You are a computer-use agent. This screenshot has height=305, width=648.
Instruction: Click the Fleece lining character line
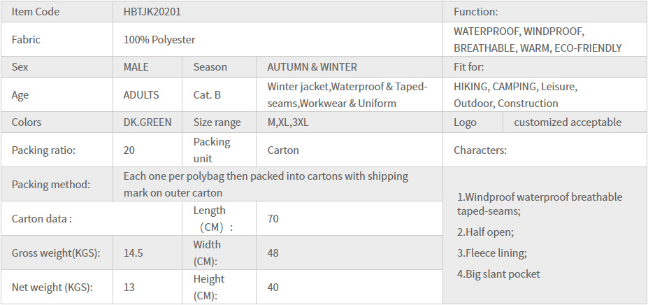point(491,253)
